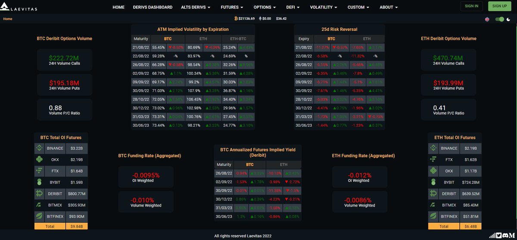Click the -0.0095% OI Weighted funding rate

(146, 177)
